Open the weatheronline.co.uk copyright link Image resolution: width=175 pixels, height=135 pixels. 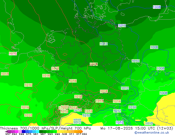(x=152, y=133)
